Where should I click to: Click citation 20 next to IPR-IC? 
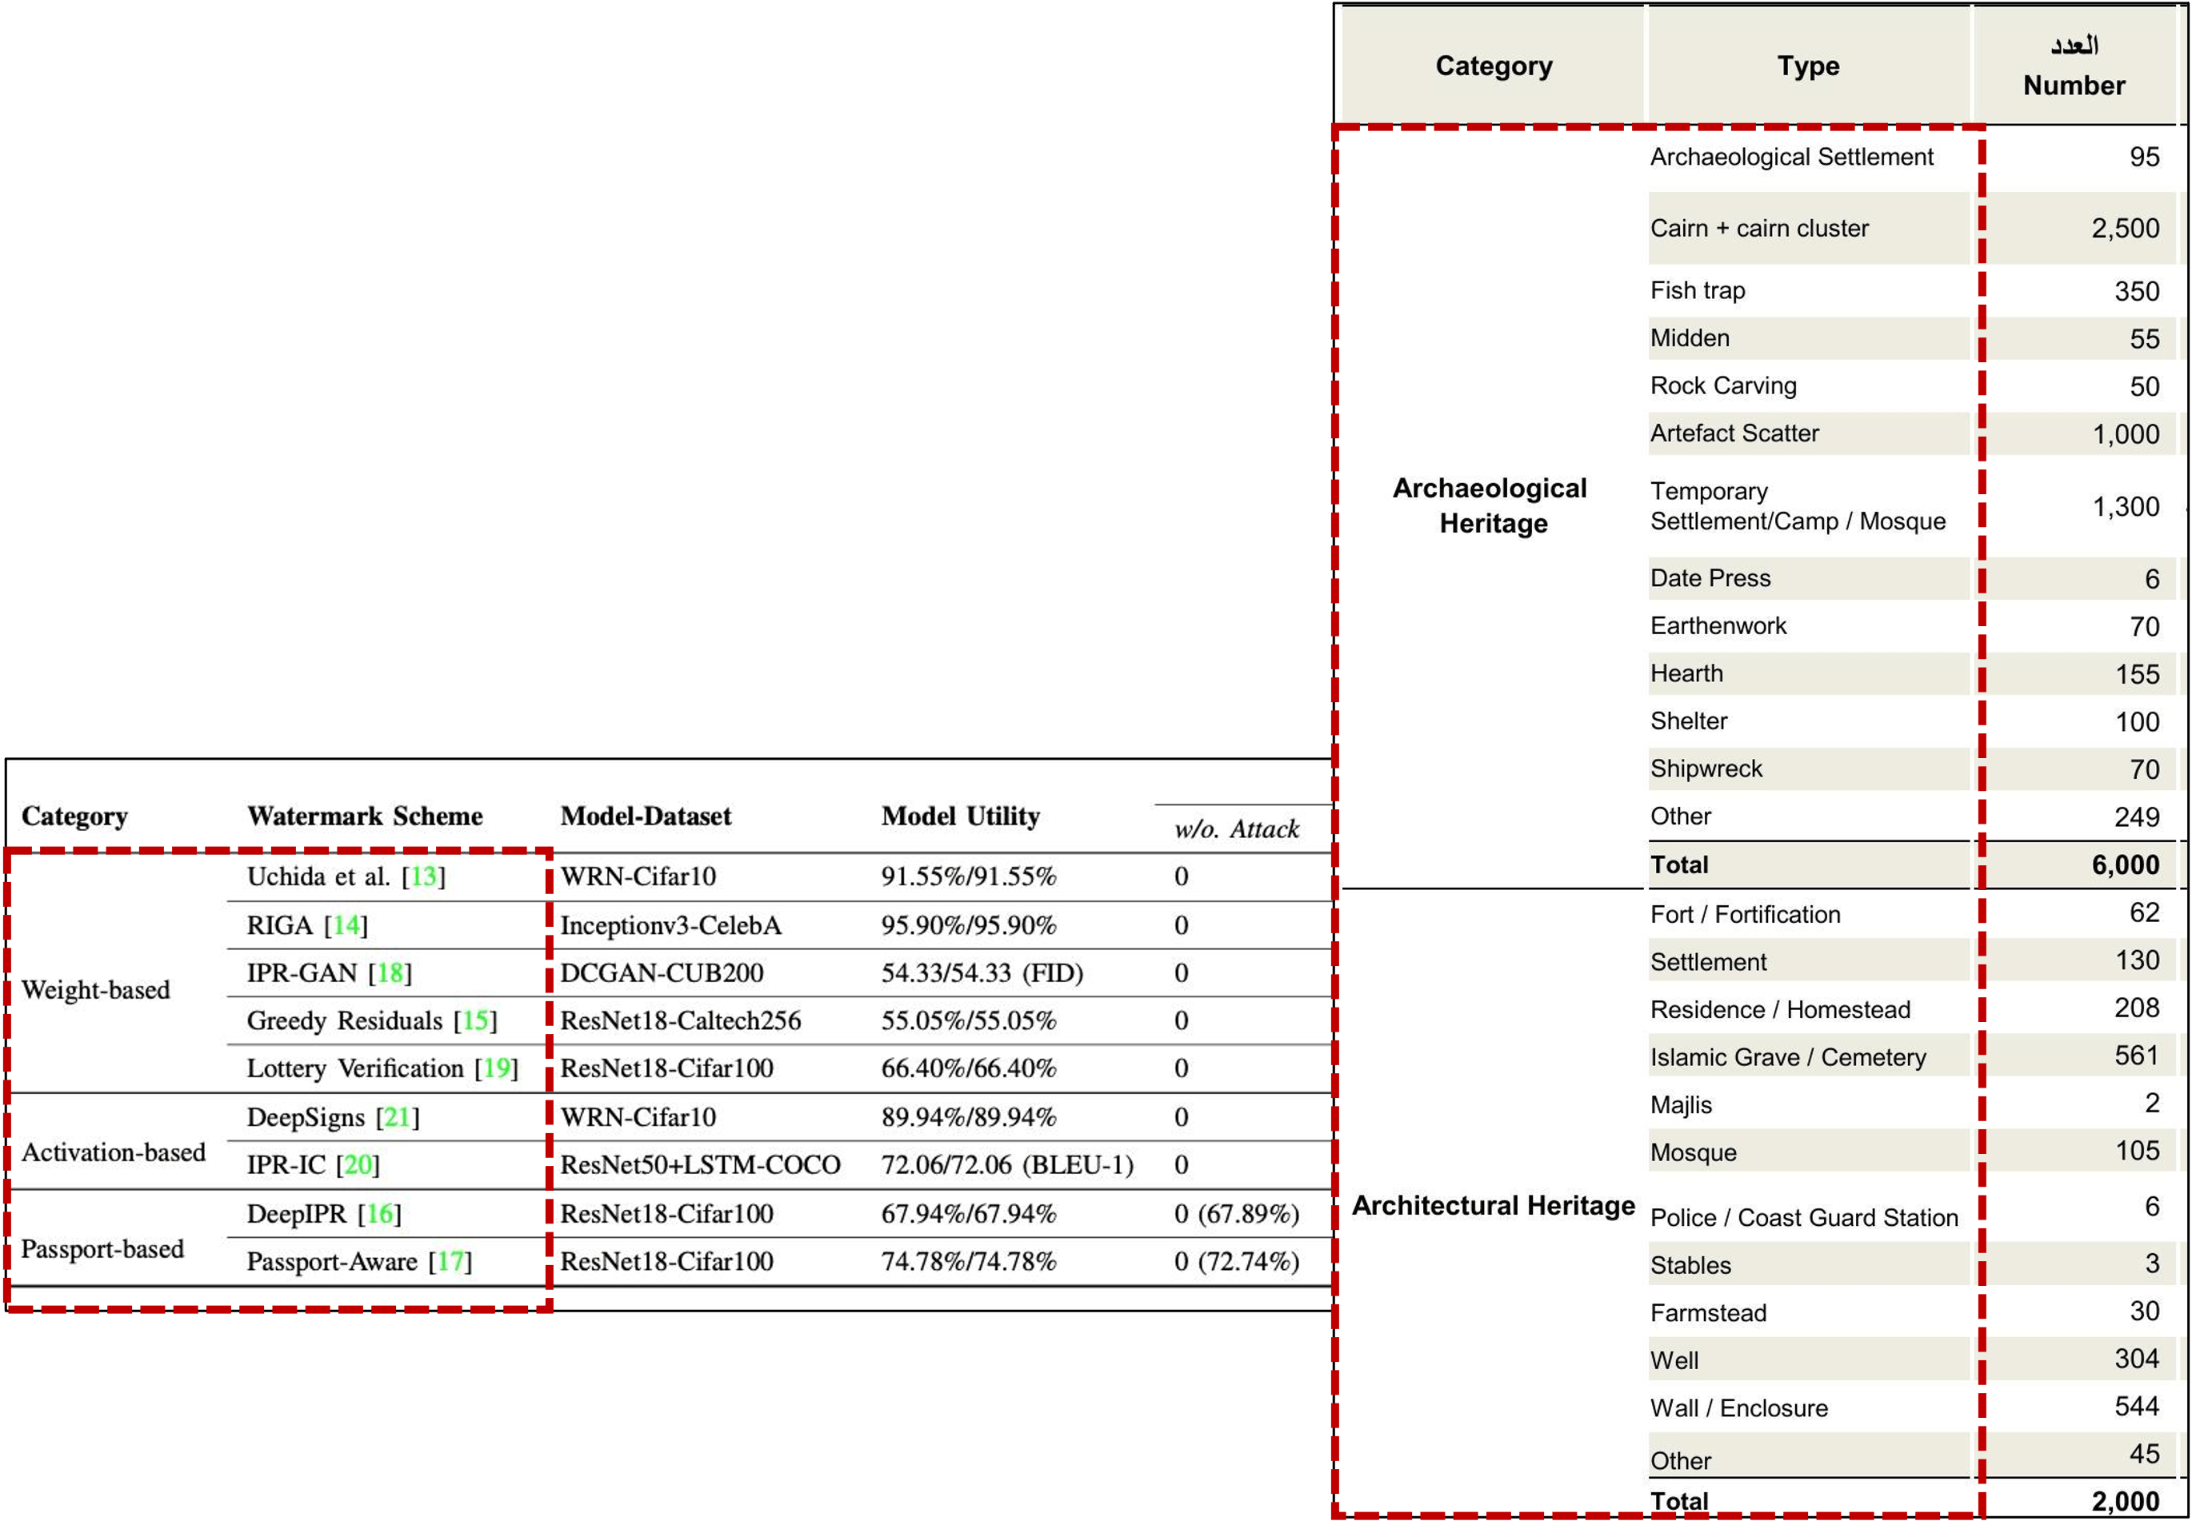[358, 1164]
